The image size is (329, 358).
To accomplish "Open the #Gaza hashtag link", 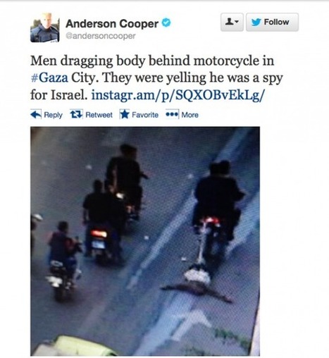I will tap(49, 78).
